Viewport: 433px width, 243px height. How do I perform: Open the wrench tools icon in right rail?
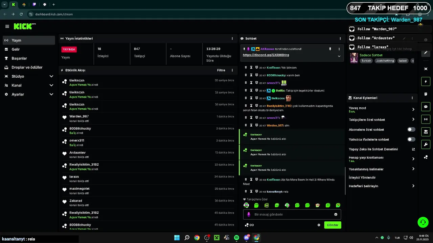click(x=426, y=144)
